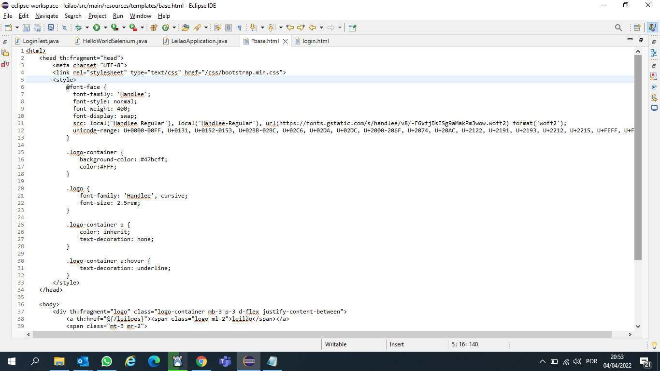The width and height of the screenshot is (660, 371).
Task: Open Google Chrome from the taskbar
Action: (201, 361)
